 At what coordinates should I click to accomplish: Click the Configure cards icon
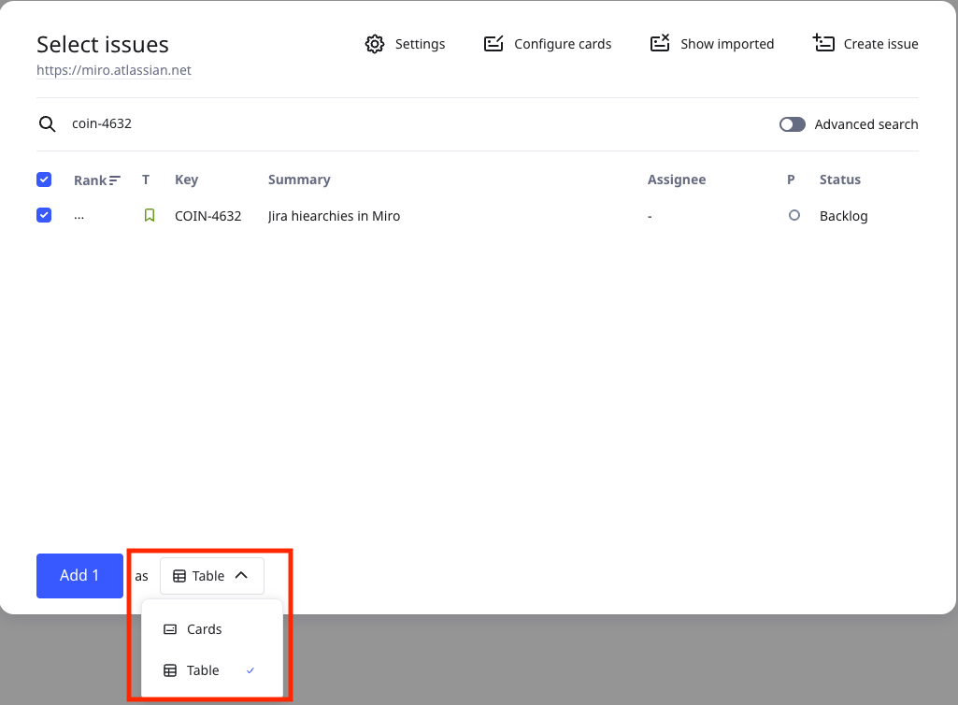(493, 44)
